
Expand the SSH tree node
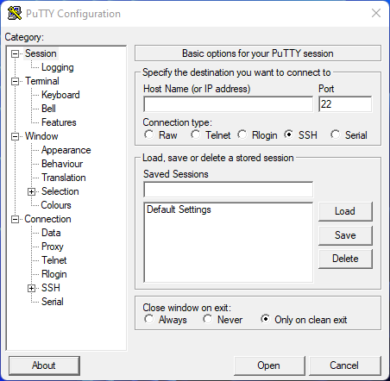pos(32,288)
